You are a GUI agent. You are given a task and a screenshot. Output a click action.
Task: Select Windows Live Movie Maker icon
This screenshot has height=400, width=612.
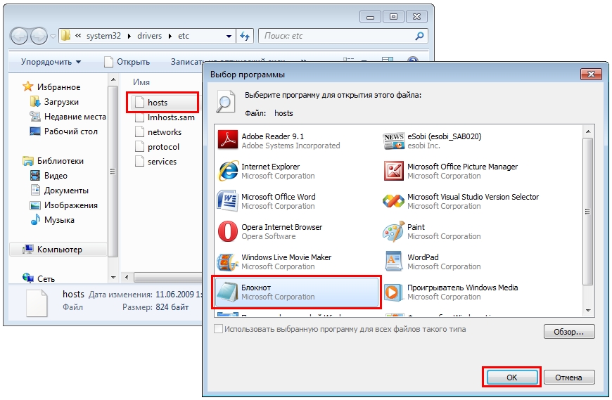coord(227,262)
